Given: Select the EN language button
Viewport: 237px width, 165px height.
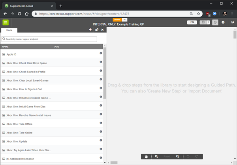Looking at the screenshot, I should click(x=192, y=22).
